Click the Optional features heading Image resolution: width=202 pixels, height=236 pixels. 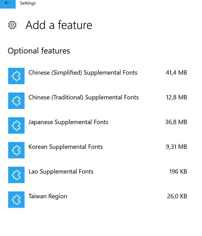39,51
